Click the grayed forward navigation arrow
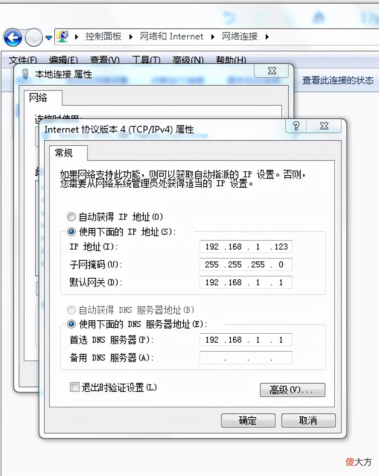Viewport: 379px width, 476px height. pyautogui.click(x=34, y=37)
